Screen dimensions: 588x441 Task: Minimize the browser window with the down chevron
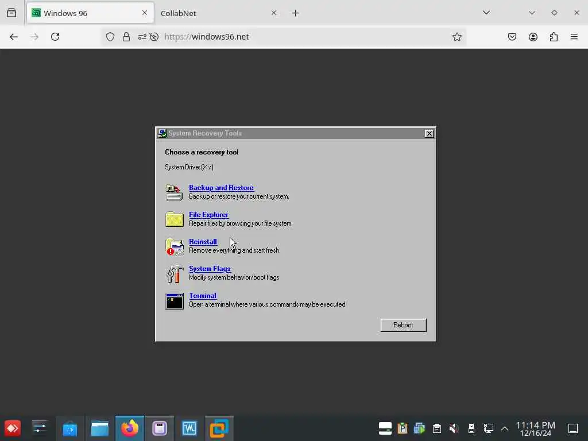(x=532, y=13)
